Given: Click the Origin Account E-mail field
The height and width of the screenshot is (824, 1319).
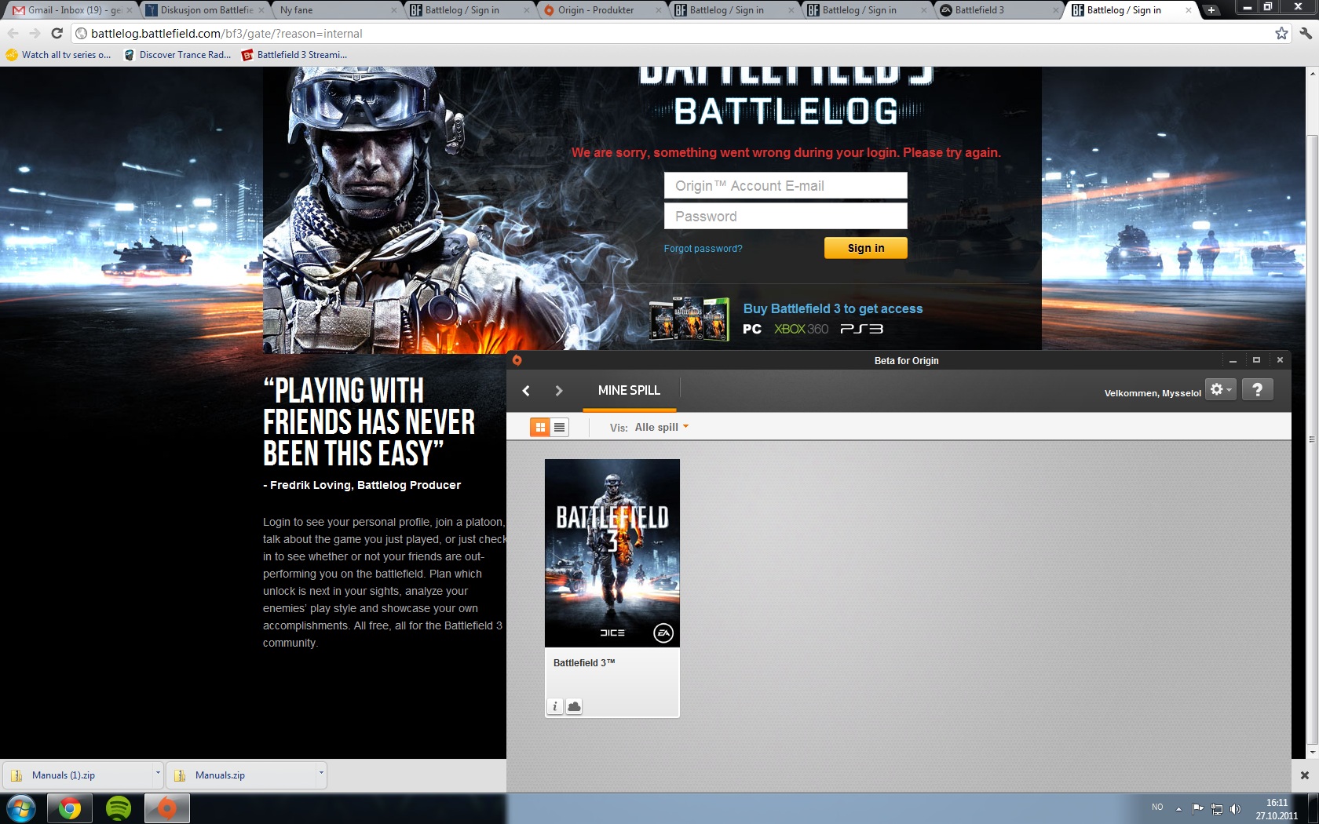Looking at the screenshot, I should click(x=785, y=186).
